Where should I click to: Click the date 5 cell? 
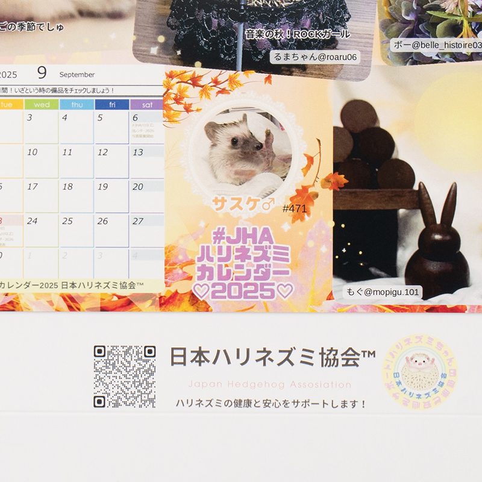[x=111, y=127]
